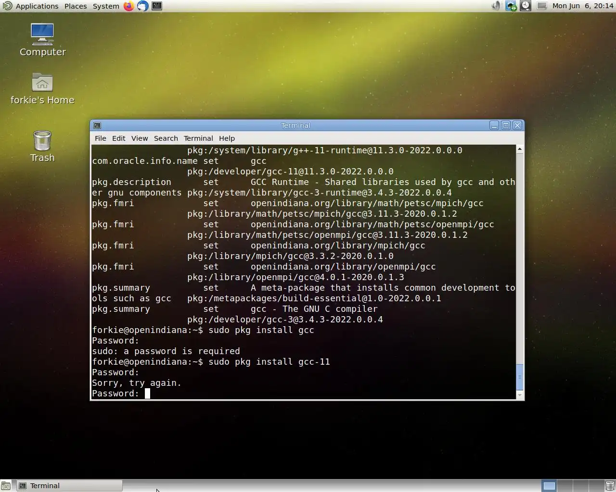Open the System menu
This screenshot has height=492, width=616.
coord(106,6)
